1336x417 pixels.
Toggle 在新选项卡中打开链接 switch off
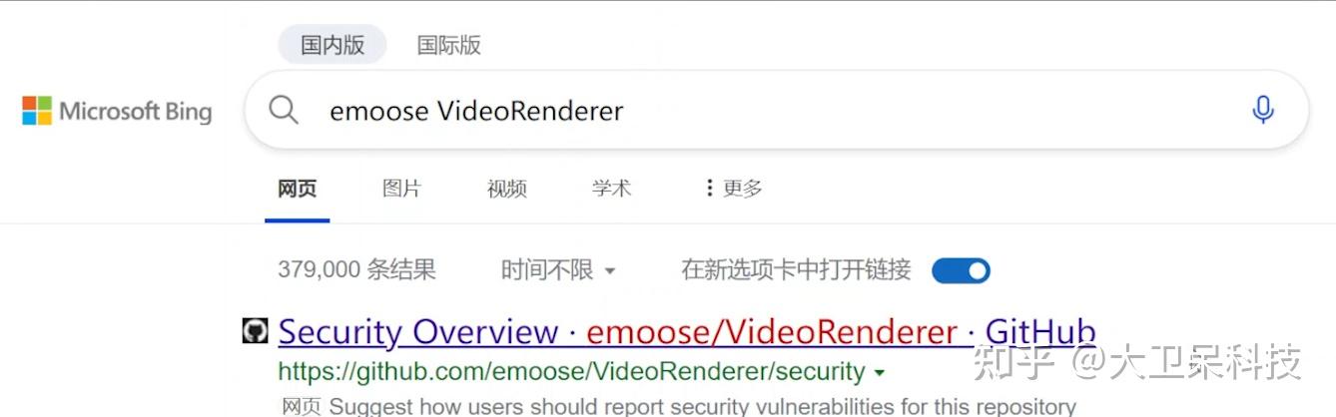[x=961, y=270]
